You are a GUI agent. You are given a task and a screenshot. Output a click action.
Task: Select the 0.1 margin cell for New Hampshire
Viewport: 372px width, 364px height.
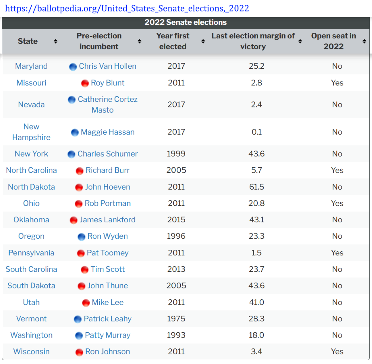click(x=256, y=132)
